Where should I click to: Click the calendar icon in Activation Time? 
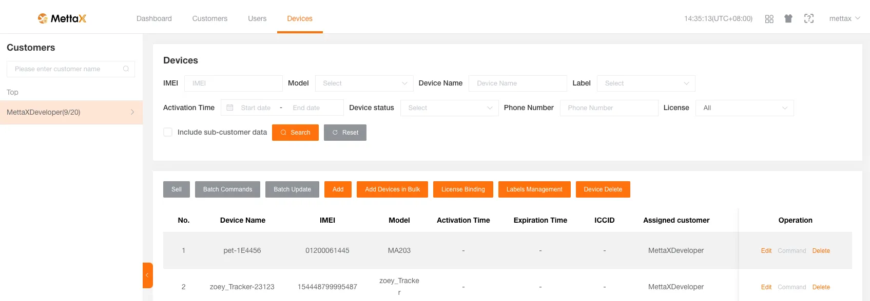[x=230, y=108]
